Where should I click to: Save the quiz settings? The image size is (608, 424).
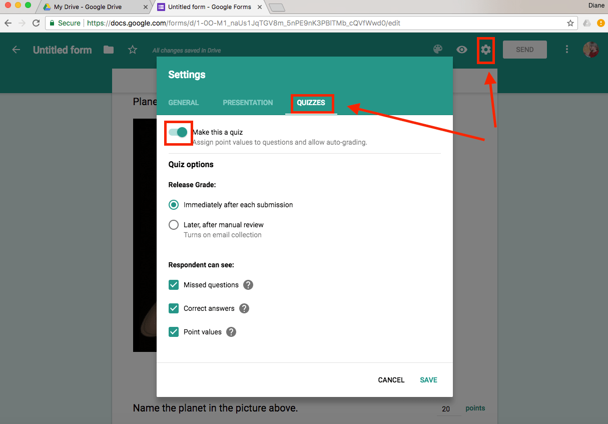(x=428, y=380)
